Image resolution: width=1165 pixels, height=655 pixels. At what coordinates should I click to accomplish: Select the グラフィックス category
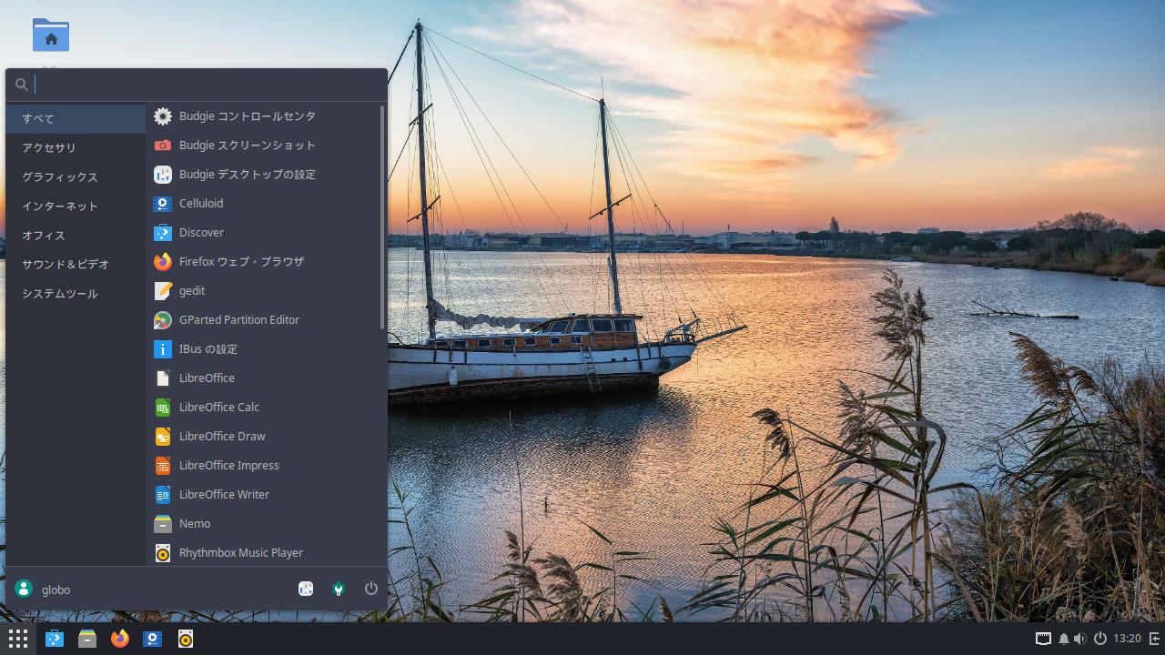59,177
